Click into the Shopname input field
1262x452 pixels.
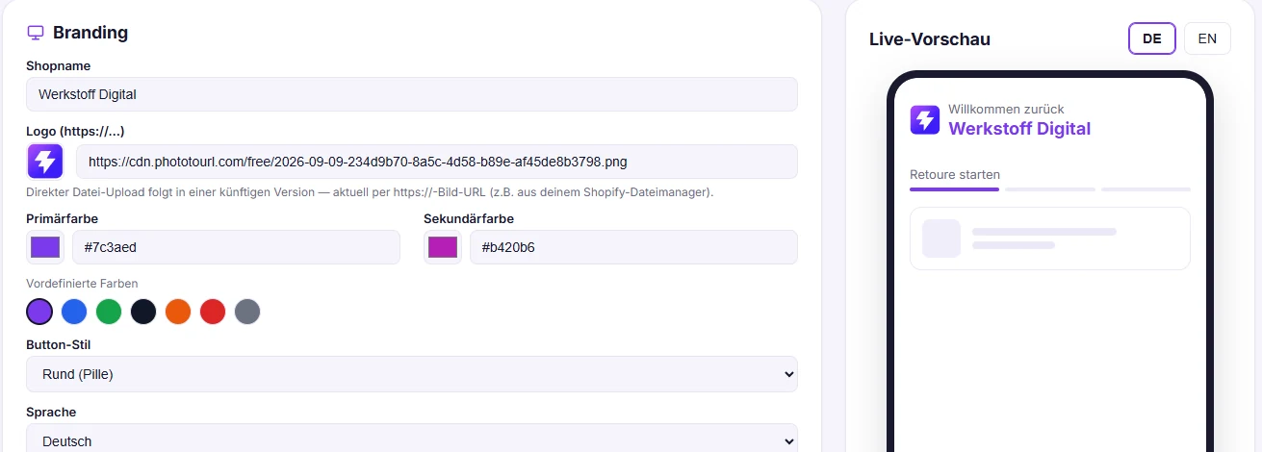(412, 94)
